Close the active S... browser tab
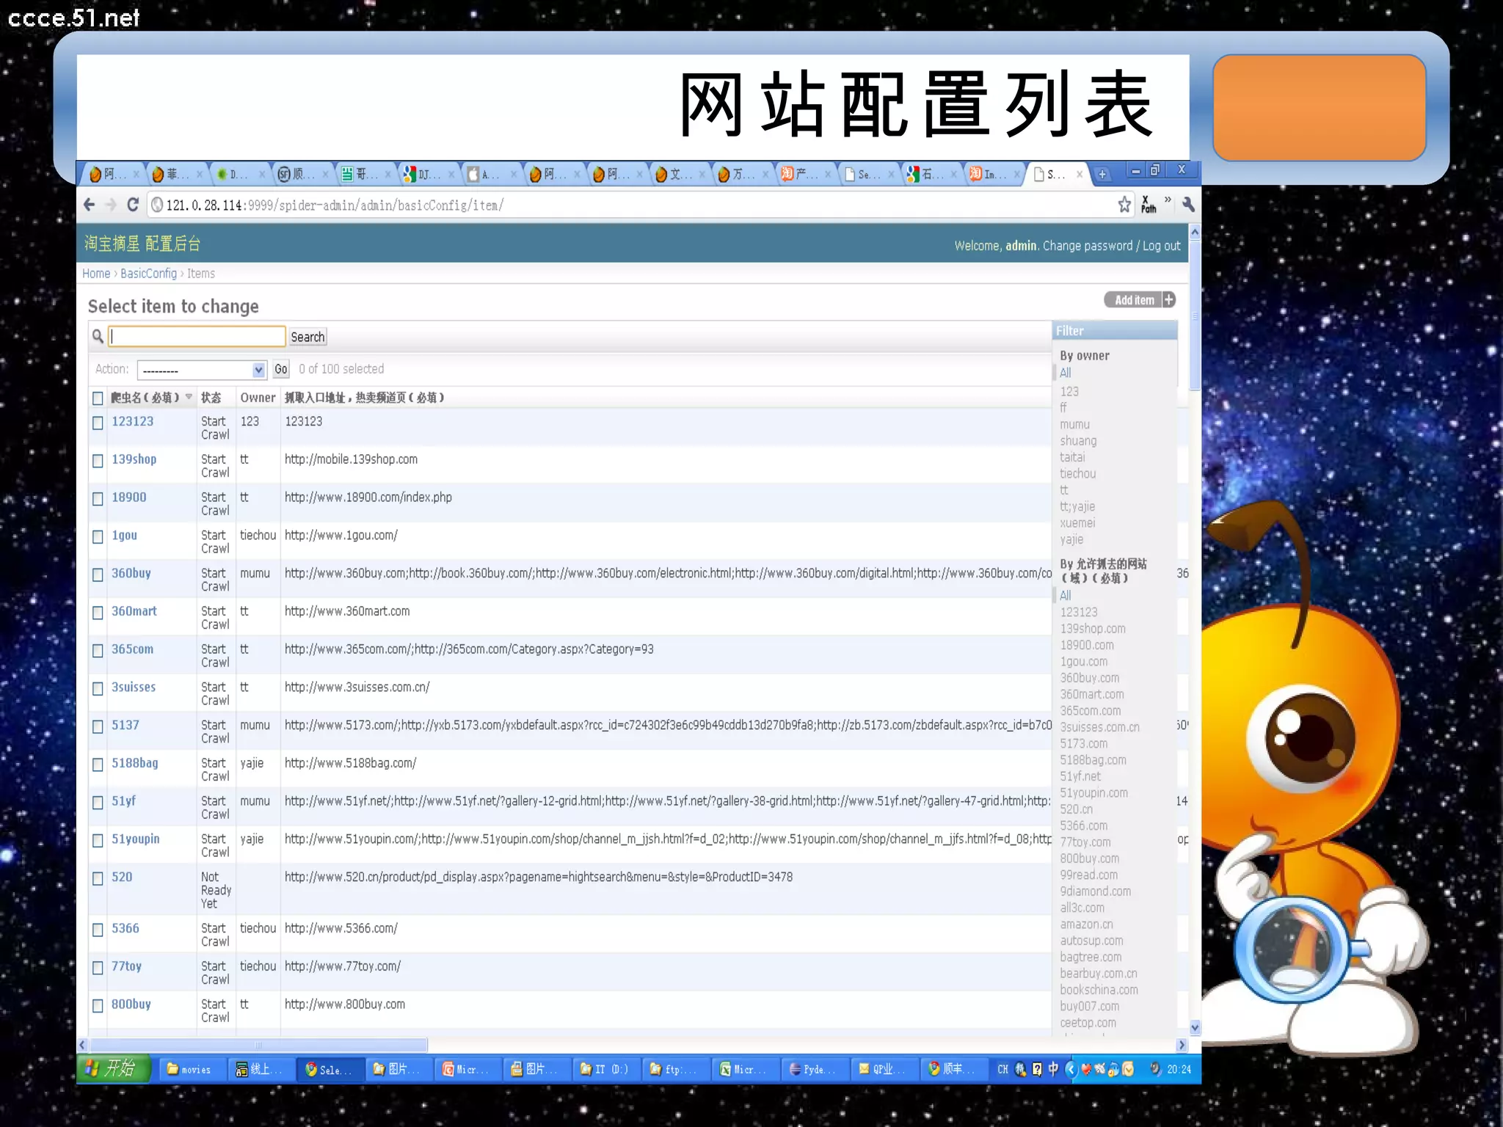The height and width of the screenshot is (1127, 1503). 1079,174
